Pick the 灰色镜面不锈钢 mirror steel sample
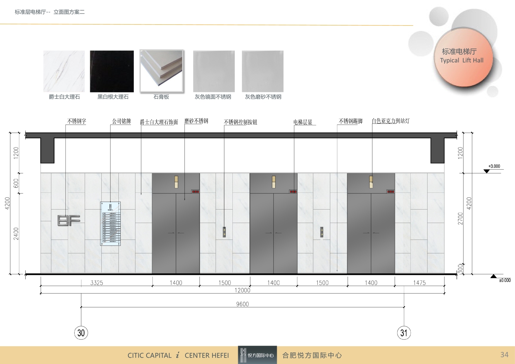Screen dimensions: 515x364 (214, 71)
